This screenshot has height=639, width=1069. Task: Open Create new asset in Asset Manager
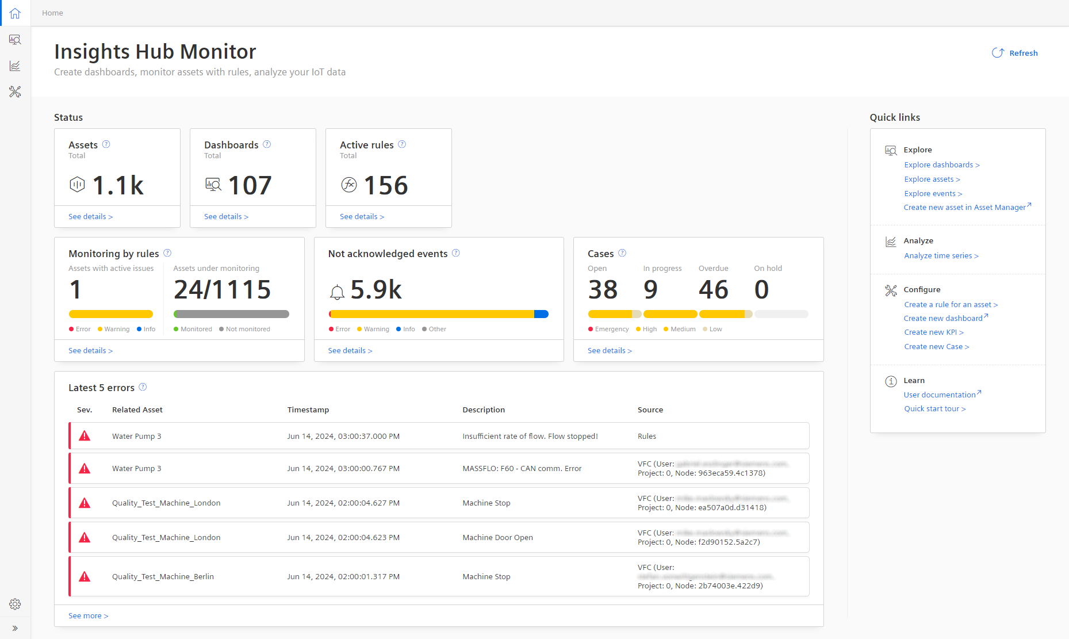(968, 207)
